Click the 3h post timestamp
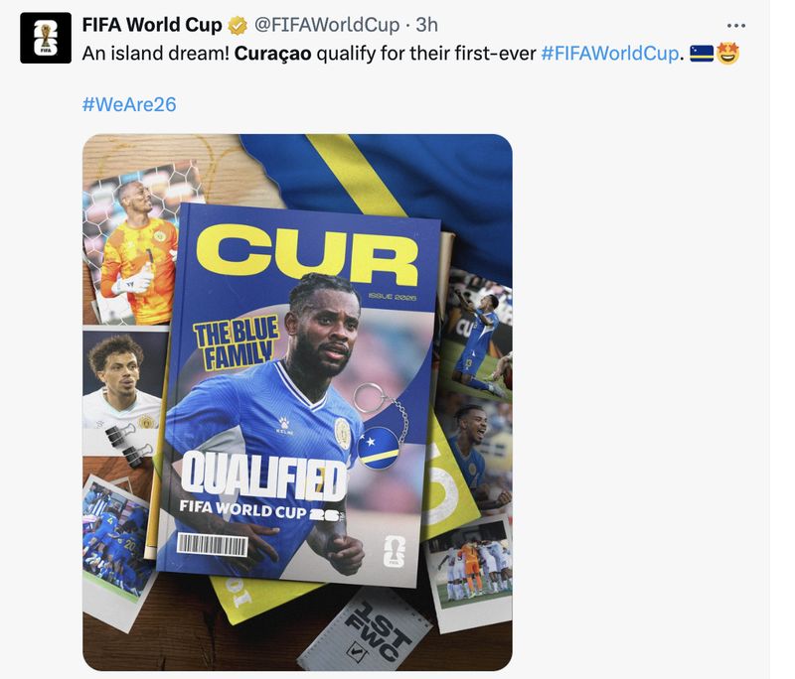The image size is (795, 679). (426, 25)
